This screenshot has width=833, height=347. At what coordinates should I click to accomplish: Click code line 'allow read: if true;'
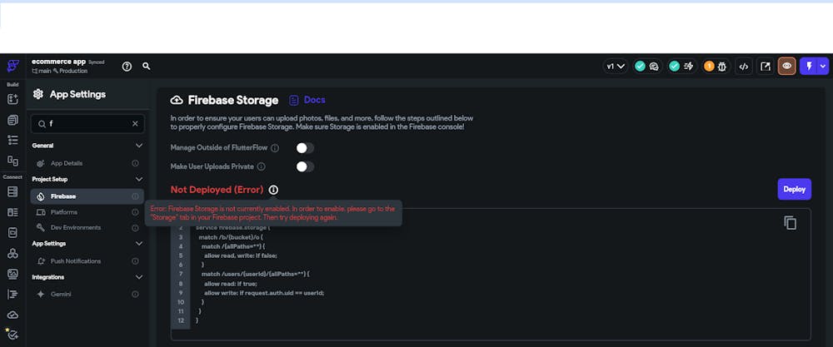(x=231, y=284)
